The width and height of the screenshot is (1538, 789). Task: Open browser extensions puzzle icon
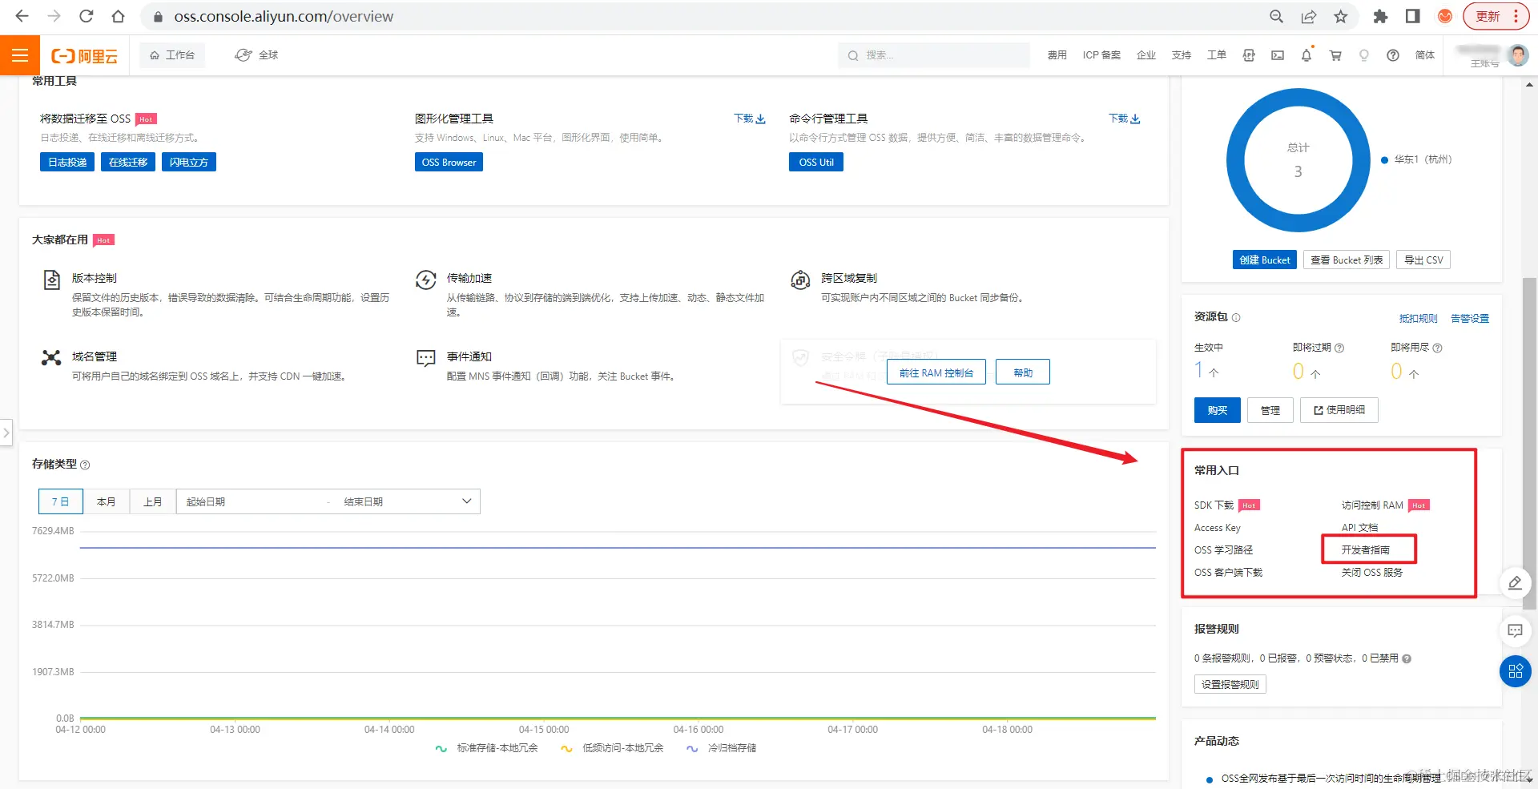coord(1380,16)
